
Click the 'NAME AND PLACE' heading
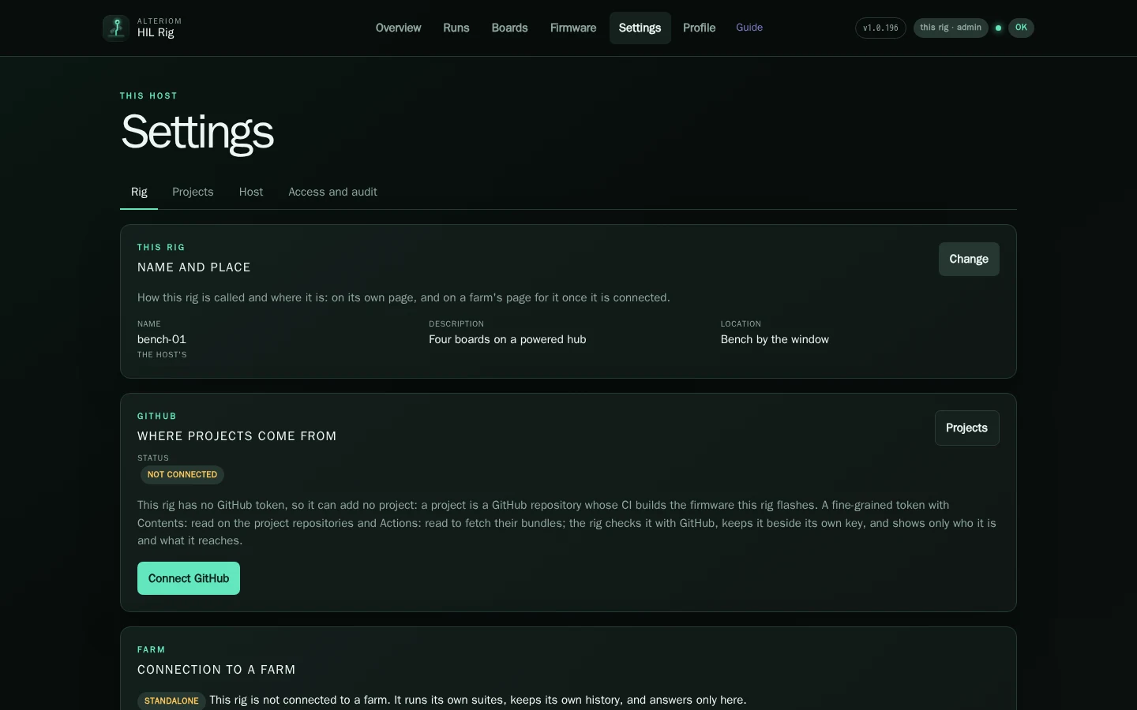point(194,267)
